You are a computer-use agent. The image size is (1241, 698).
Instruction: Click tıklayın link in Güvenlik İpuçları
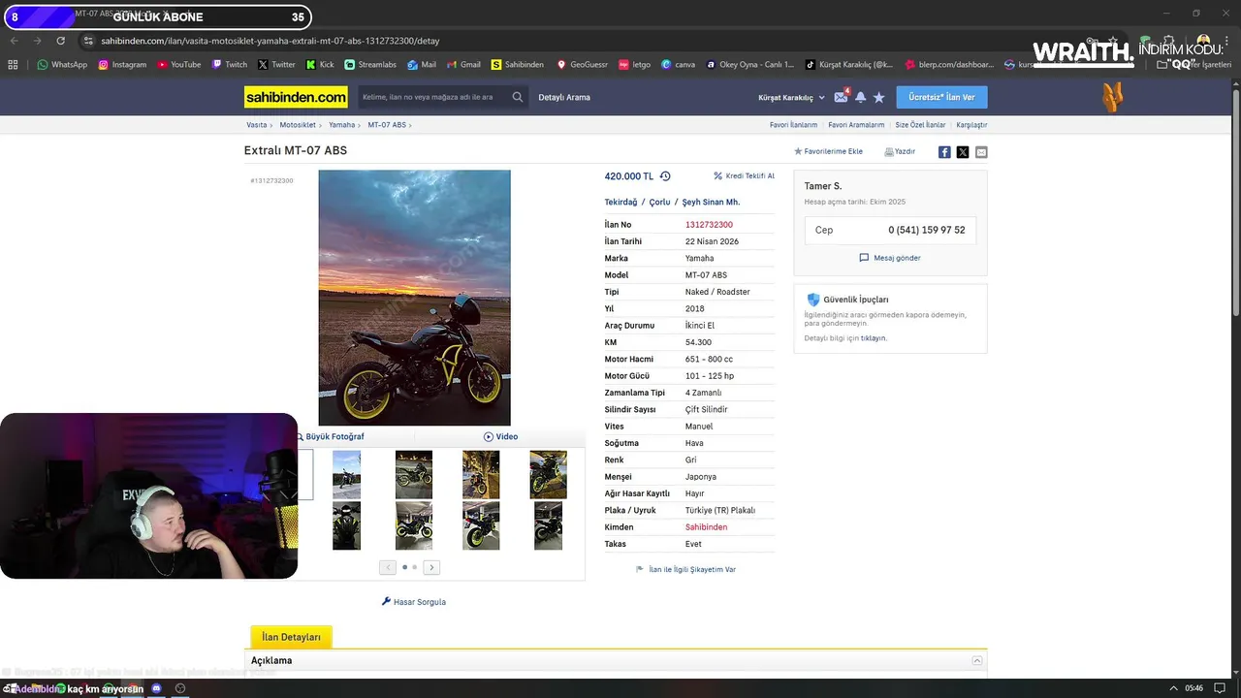point(874,338)
